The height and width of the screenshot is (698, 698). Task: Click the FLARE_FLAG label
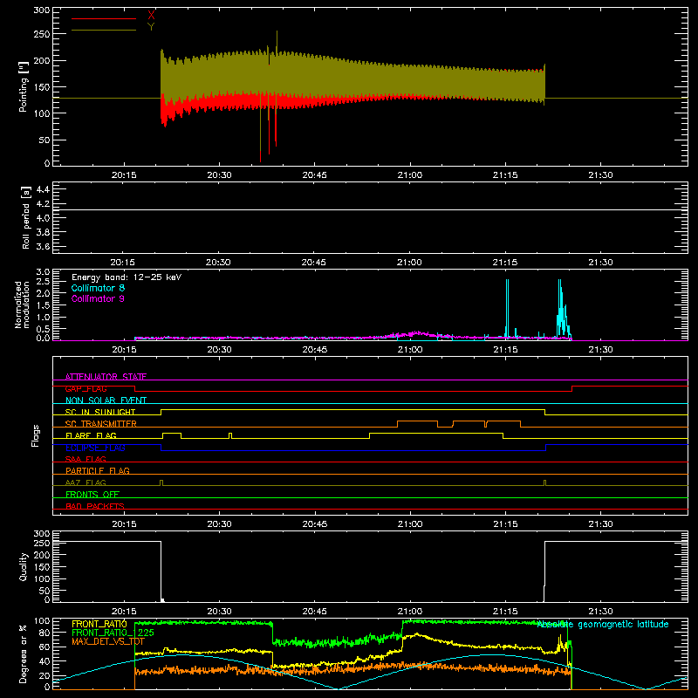tap(91, 435)
